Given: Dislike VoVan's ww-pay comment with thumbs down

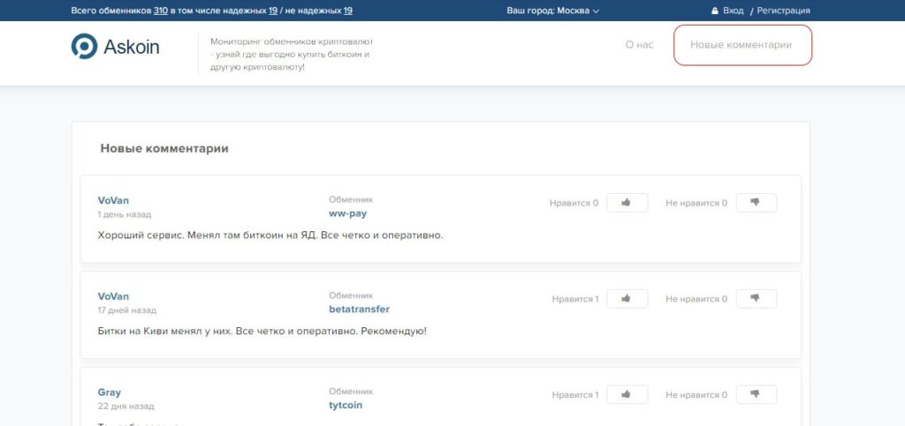Looking at the screenshot, I should (756, 203).
